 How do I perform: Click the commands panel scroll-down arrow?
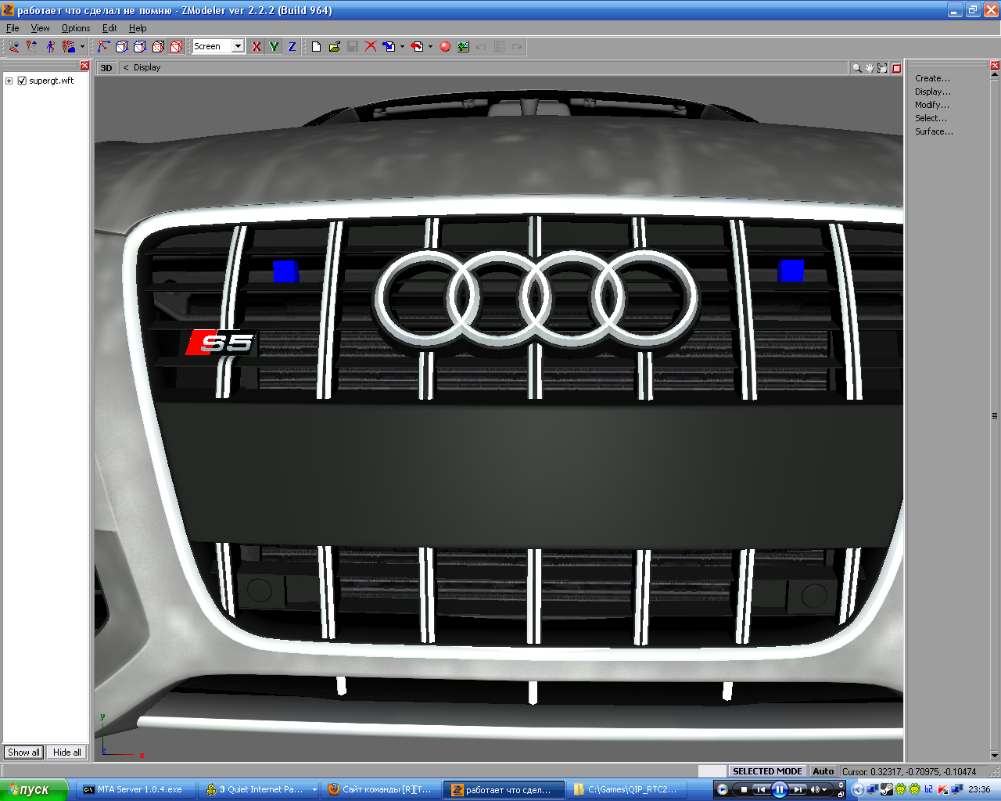click(995, 756)
